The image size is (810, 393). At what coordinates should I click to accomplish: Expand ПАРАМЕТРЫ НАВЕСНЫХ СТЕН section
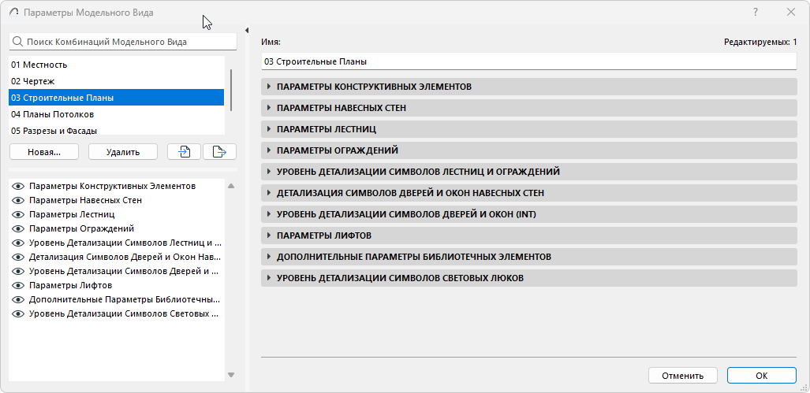point(529,108)
